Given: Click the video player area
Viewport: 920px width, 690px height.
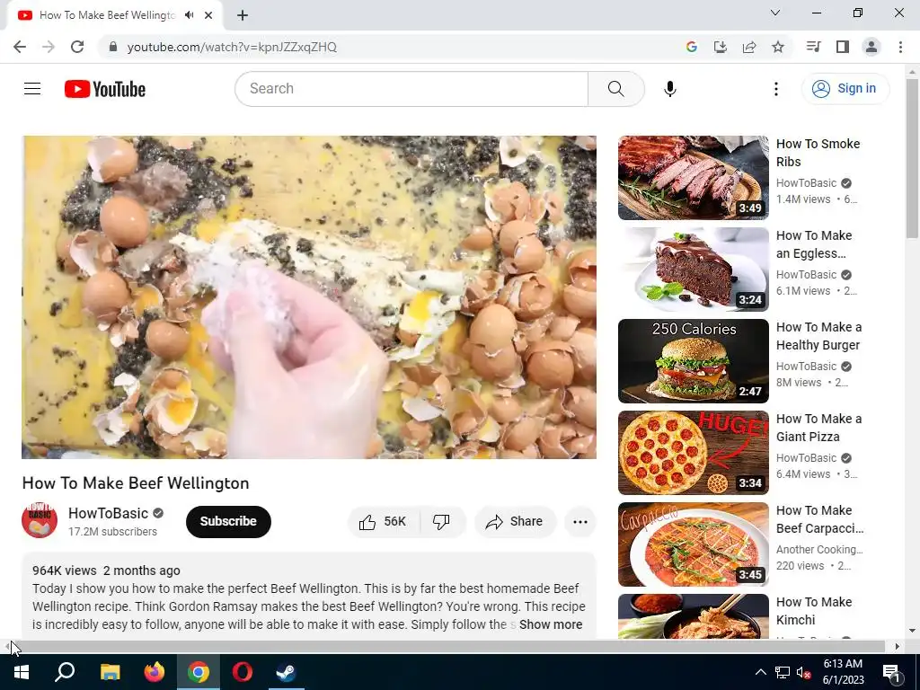Looking at the screenshot, I should 309,297.
